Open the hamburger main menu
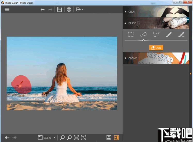This screenshot has height=142, width=193. [7, 10]
